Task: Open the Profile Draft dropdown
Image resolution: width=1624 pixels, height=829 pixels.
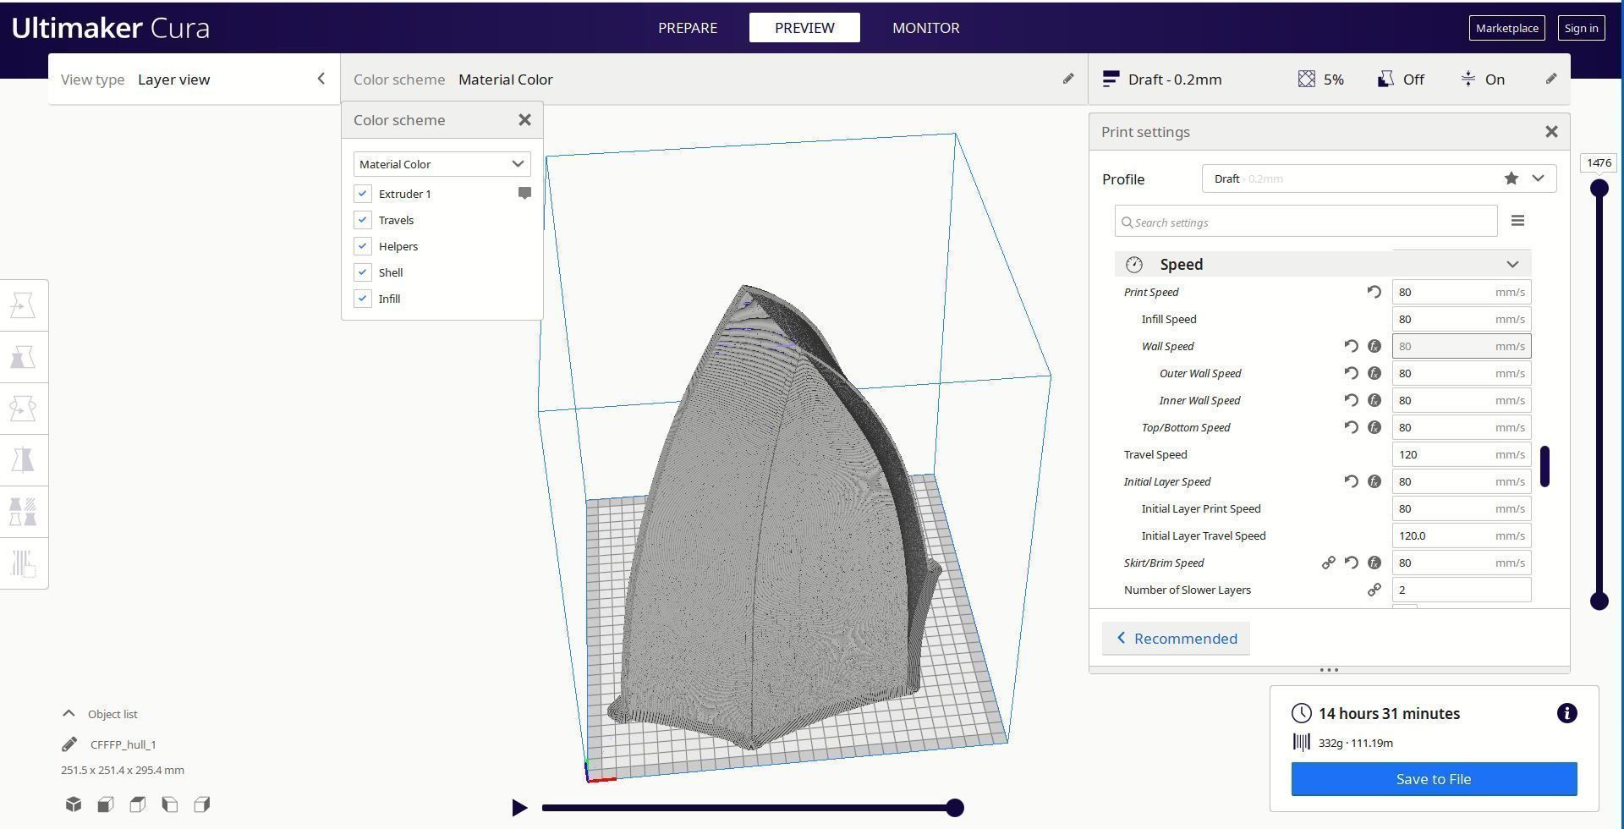Action: point(1379,178)
